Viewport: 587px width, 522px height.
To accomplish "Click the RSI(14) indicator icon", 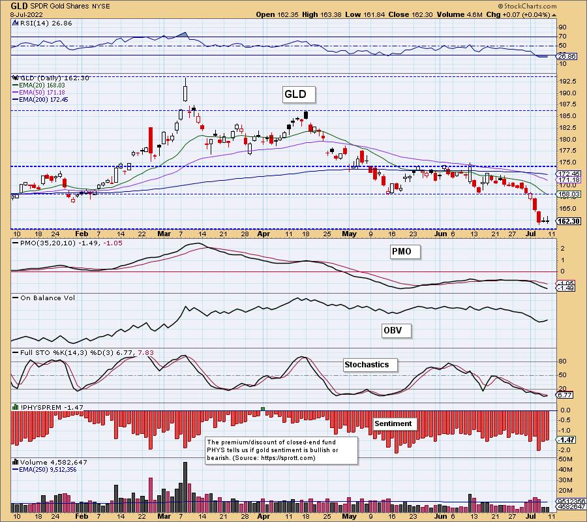I will 15,23.
